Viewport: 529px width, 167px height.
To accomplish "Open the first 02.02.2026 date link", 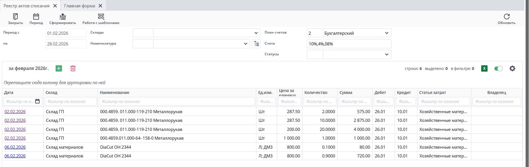I will (x=15, y=112).
